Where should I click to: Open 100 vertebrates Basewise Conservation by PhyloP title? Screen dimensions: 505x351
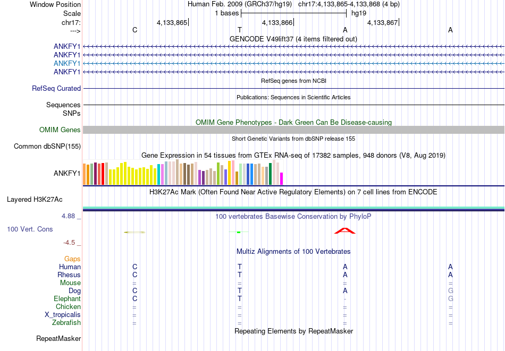pos(293,217)
